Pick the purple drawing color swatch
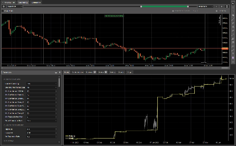This screenshot has width=236, height=146. (x=233, y=58)
